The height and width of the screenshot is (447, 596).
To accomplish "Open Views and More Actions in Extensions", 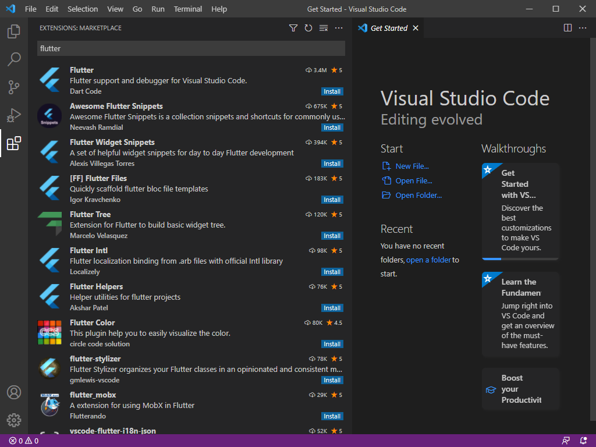I will click(x=339, y=28).
